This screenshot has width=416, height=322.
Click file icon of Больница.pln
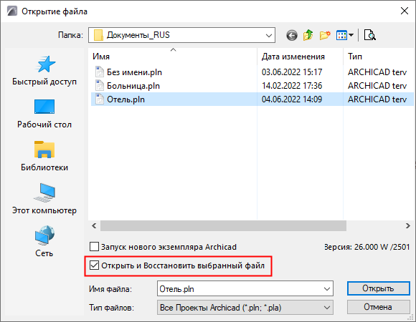(100, 86)
